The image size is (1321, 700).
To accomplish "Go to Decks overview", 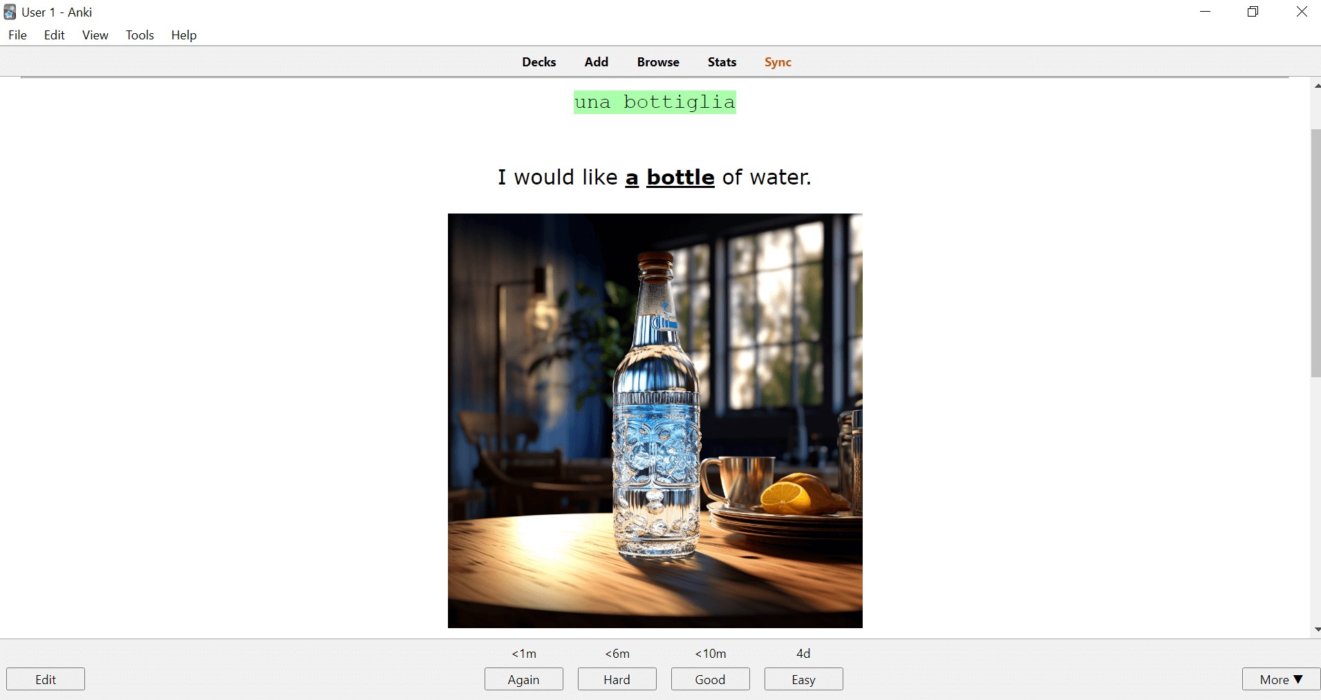I will click(538, 62).
